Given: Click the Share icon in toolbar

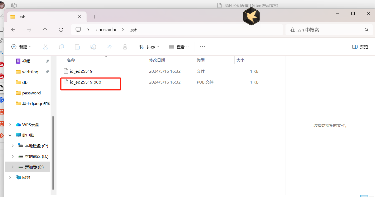Looking at the screenshot, I should coord(109,47).
